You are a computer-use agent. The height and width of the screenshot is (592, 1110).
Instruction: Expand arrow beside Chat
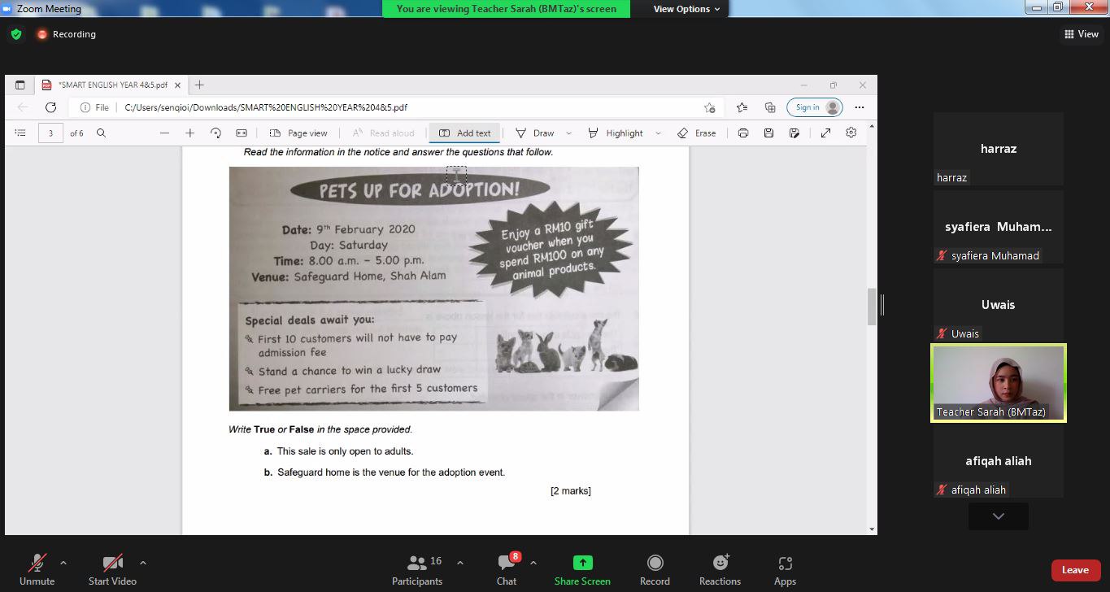533,563
